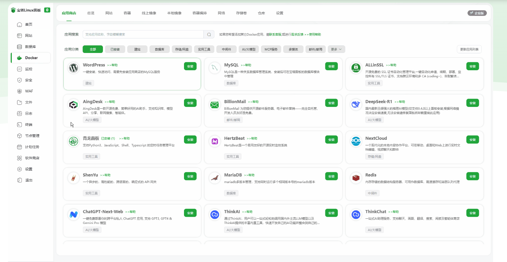This screenshot has width=507, height=262.
Task: Click the NextCloud app logo
Action: tap(356, 141)
